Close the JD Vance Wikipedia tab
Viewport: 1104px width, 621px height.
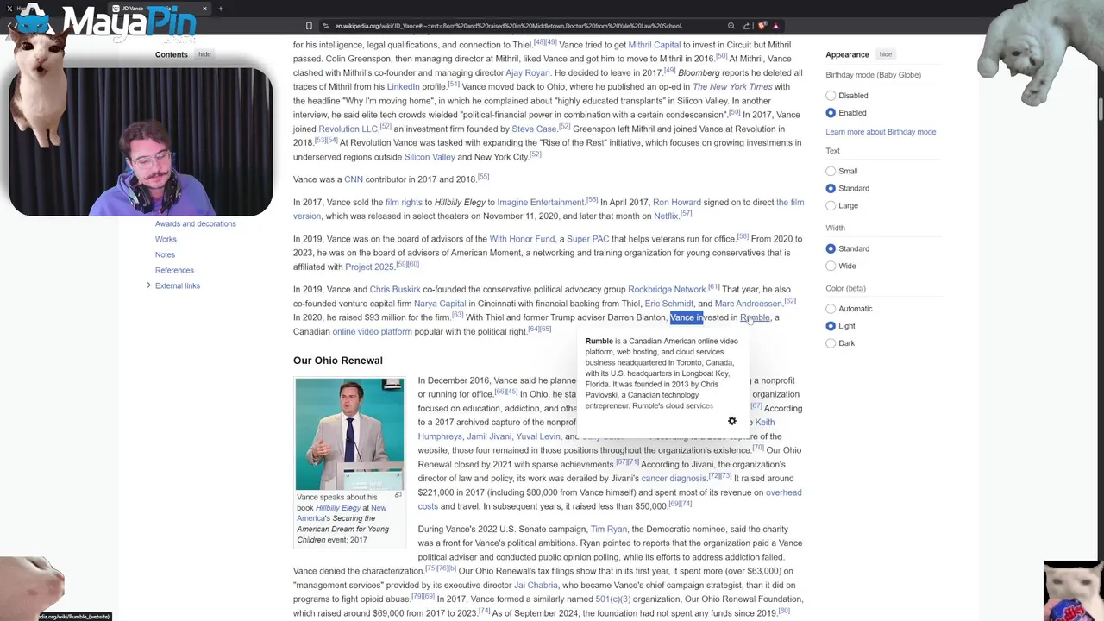(204, 9)
